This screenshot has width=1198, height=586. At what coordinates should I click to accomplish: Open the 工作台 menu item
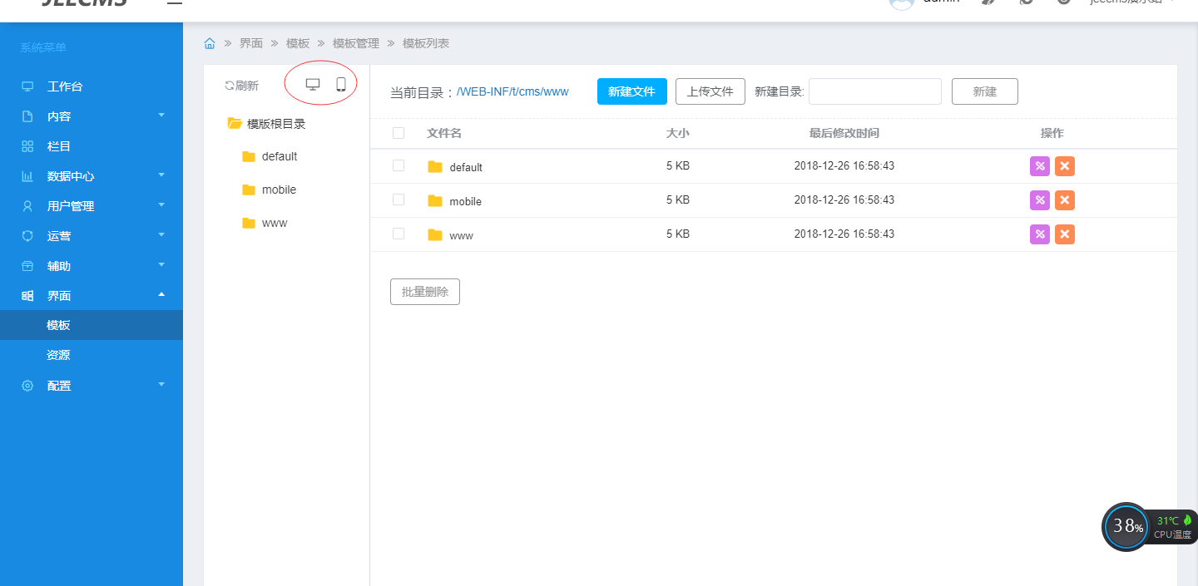[65, 86]
